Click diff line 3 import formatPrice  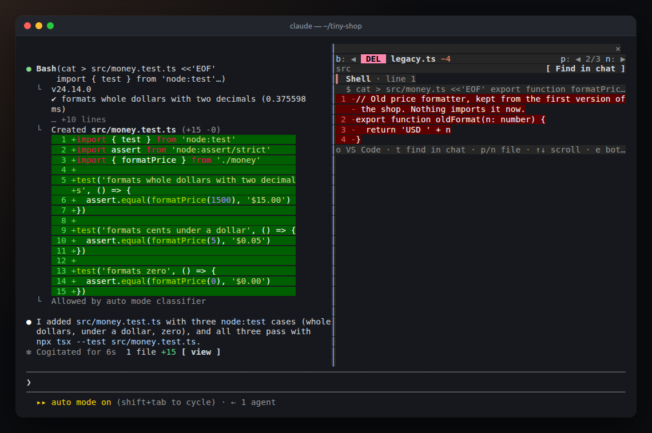(x=173, y=160)
